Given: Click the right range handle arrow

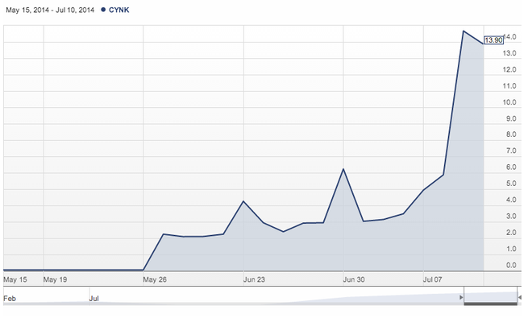Looking at the screenshot, I should click(520, 297).
